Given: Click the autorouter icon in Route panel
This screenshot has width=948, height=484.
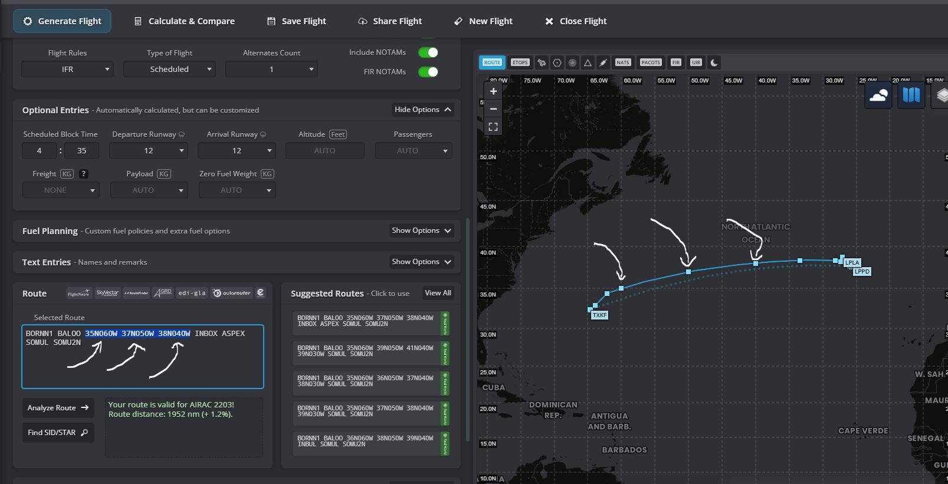Looking at the screenshot, I should 231,293.
